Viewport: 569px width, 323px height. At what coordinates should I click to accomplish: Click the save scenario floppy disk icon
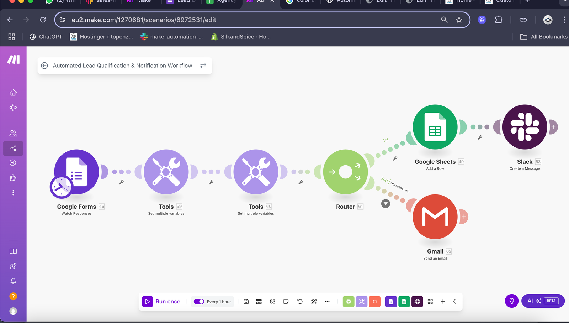246,302
